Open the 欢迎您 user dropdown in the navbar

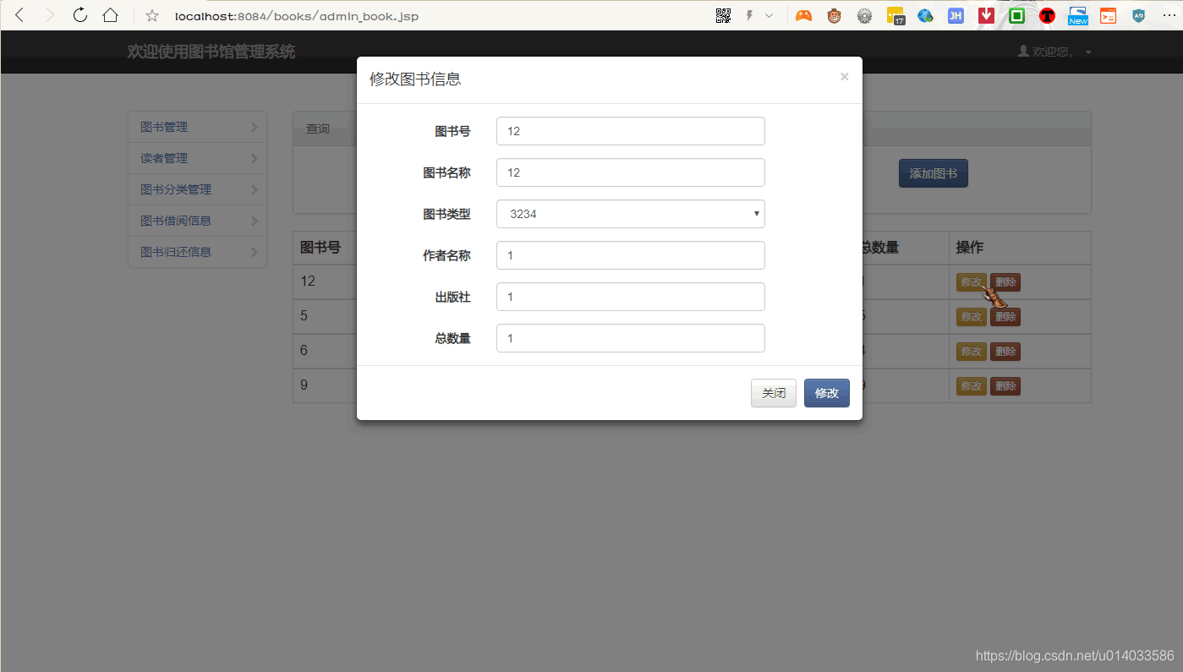coord(1054,52)
